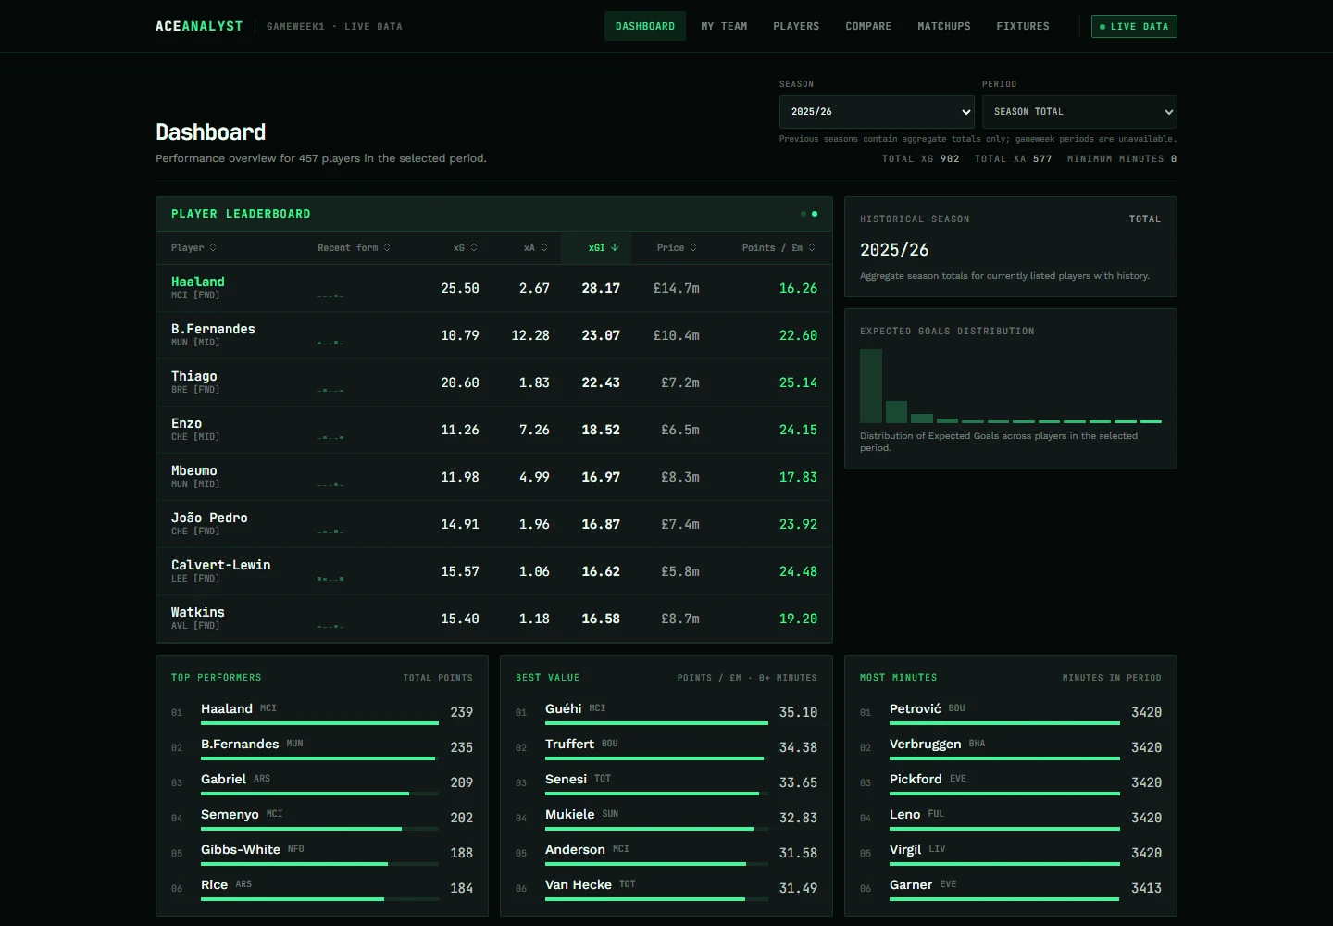
Task: Click the second Expected Goals distribution bar
Action: coord(896,412)
